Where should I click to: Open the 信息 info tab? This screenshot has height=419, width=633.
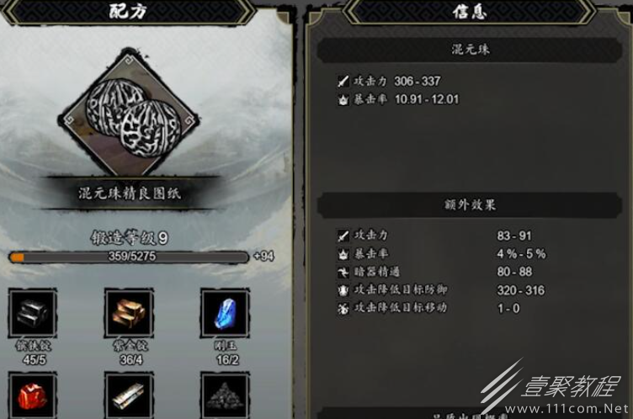tap(470, 11)
